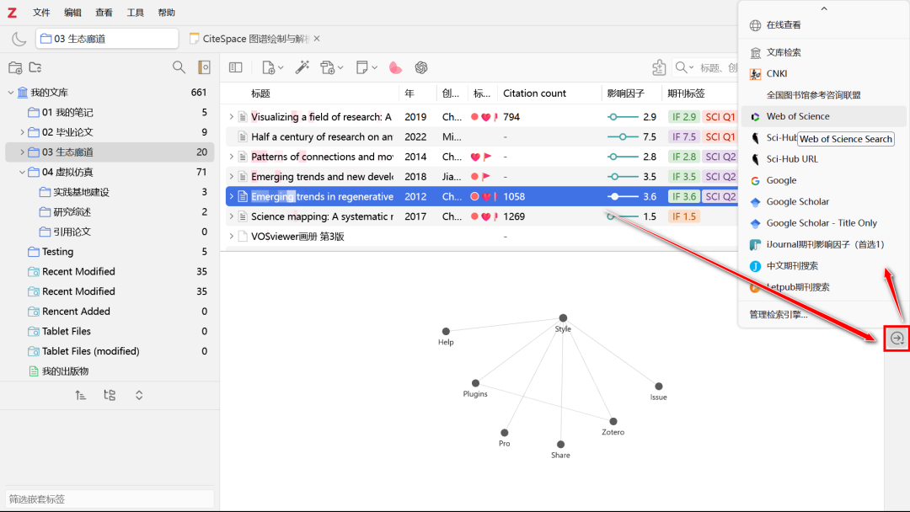Click the 筛选嵌套标签 filter input field
Screen dimensions: 910x512
(x=110, y=499)
